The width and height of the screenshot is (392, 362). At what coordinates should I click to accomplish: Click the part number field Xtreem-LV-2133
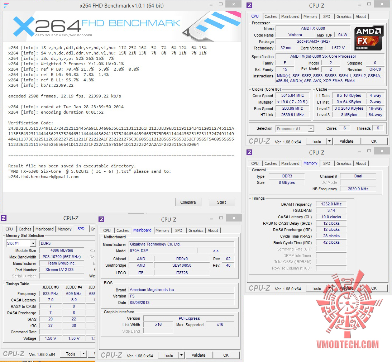(62, 270)
